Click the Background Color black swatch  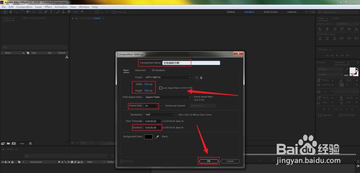coord(148,137)
